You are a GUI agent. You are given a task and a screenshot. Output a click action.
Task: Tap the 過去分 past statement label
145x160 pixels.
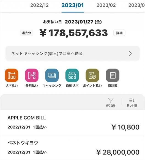click(26, 33)
